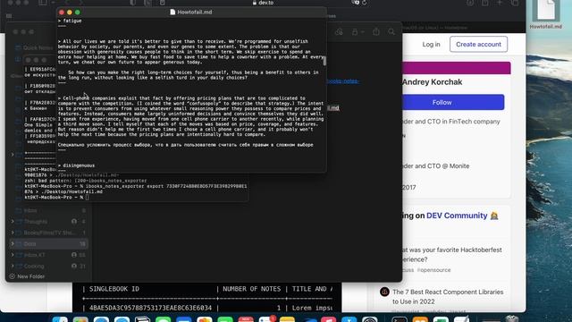
Task: Open the Howtofail.md file on the desktop
Action: (546, 14)
